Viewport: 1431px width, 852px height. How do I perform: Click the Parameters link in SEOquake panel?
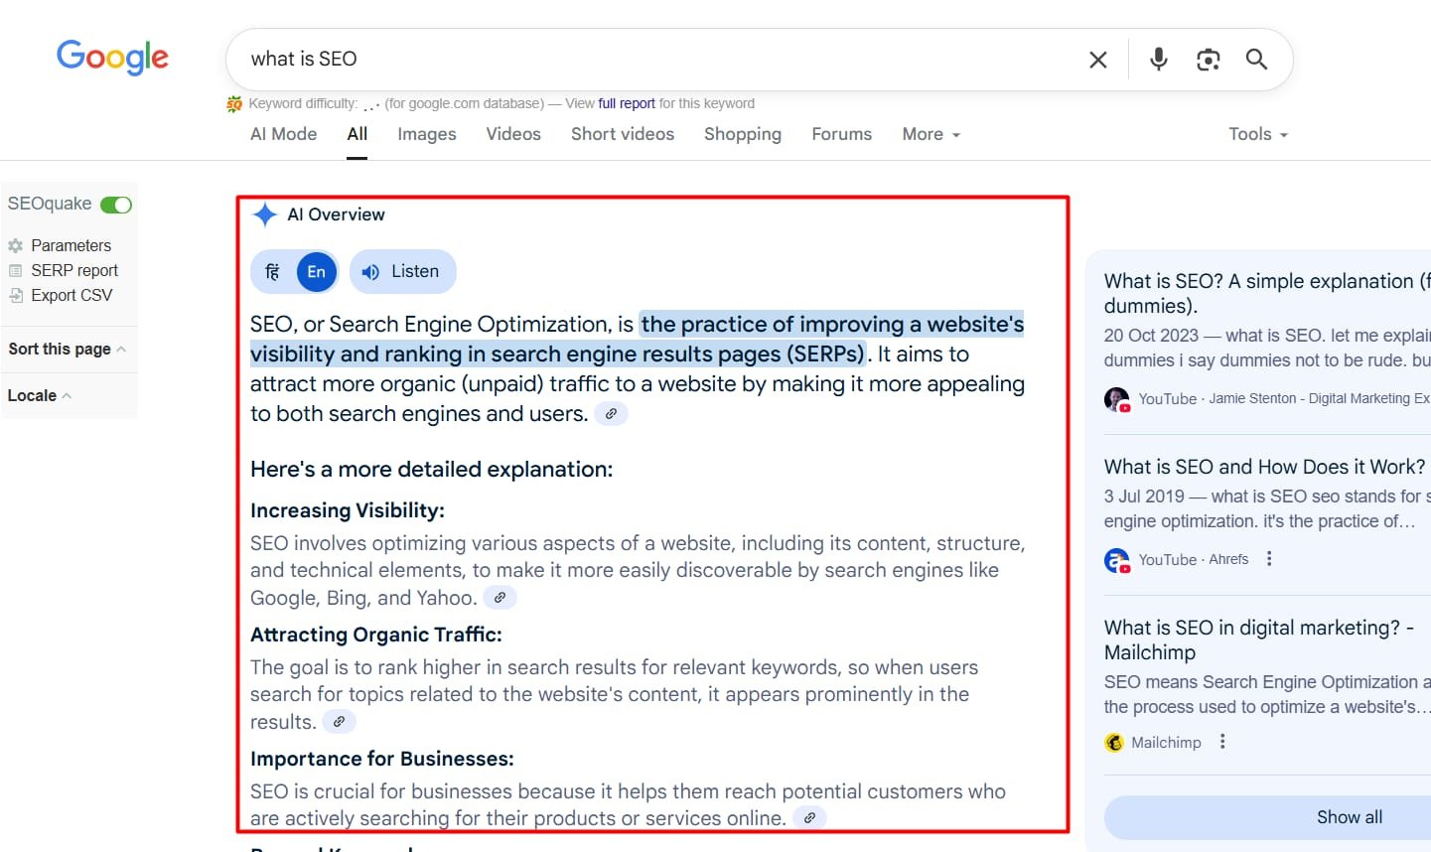[71, 245]
